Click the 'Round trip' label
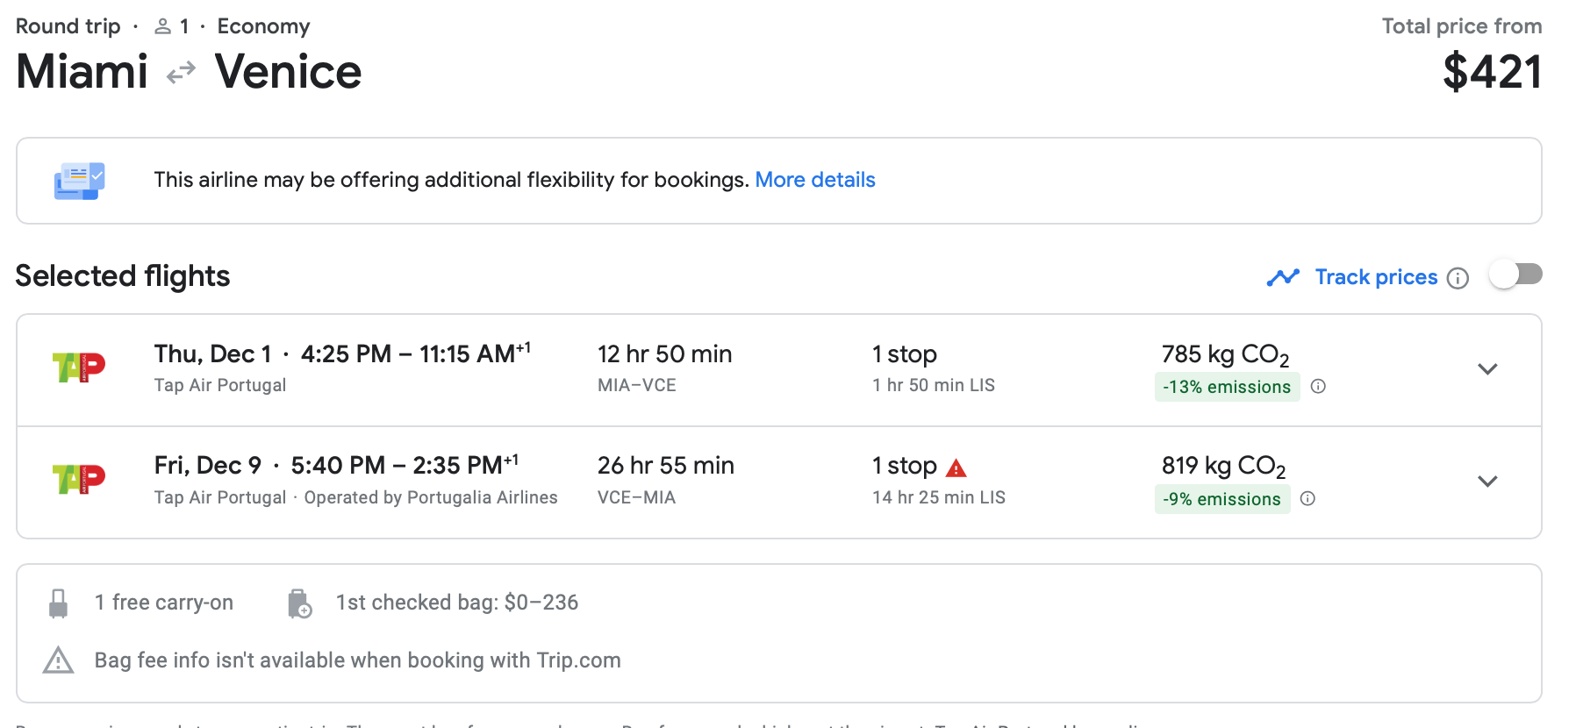 68,26
